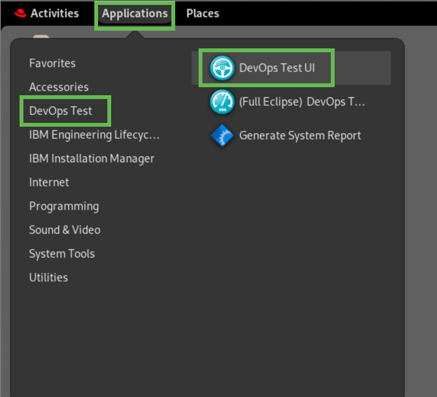Open the Activities overview
Viewport: 437px width, 397px height.
point(54,13)
